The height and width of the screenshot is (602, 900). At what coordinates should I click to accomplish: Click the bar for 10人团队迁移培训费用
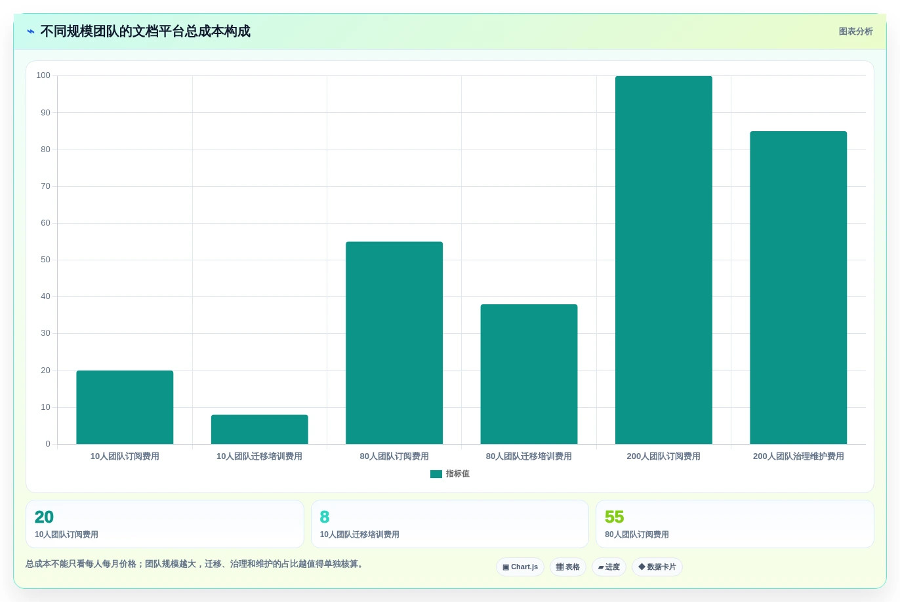[260, 430]
